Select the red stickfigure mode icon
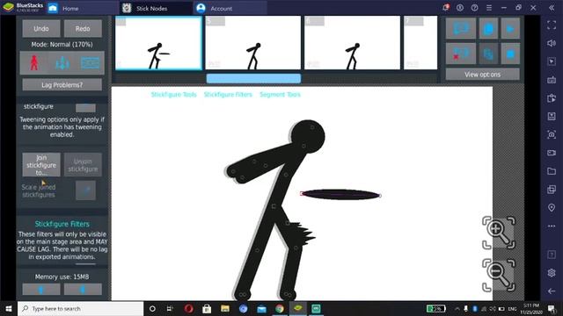Viewport: 563px width, 316px height. 34,63
